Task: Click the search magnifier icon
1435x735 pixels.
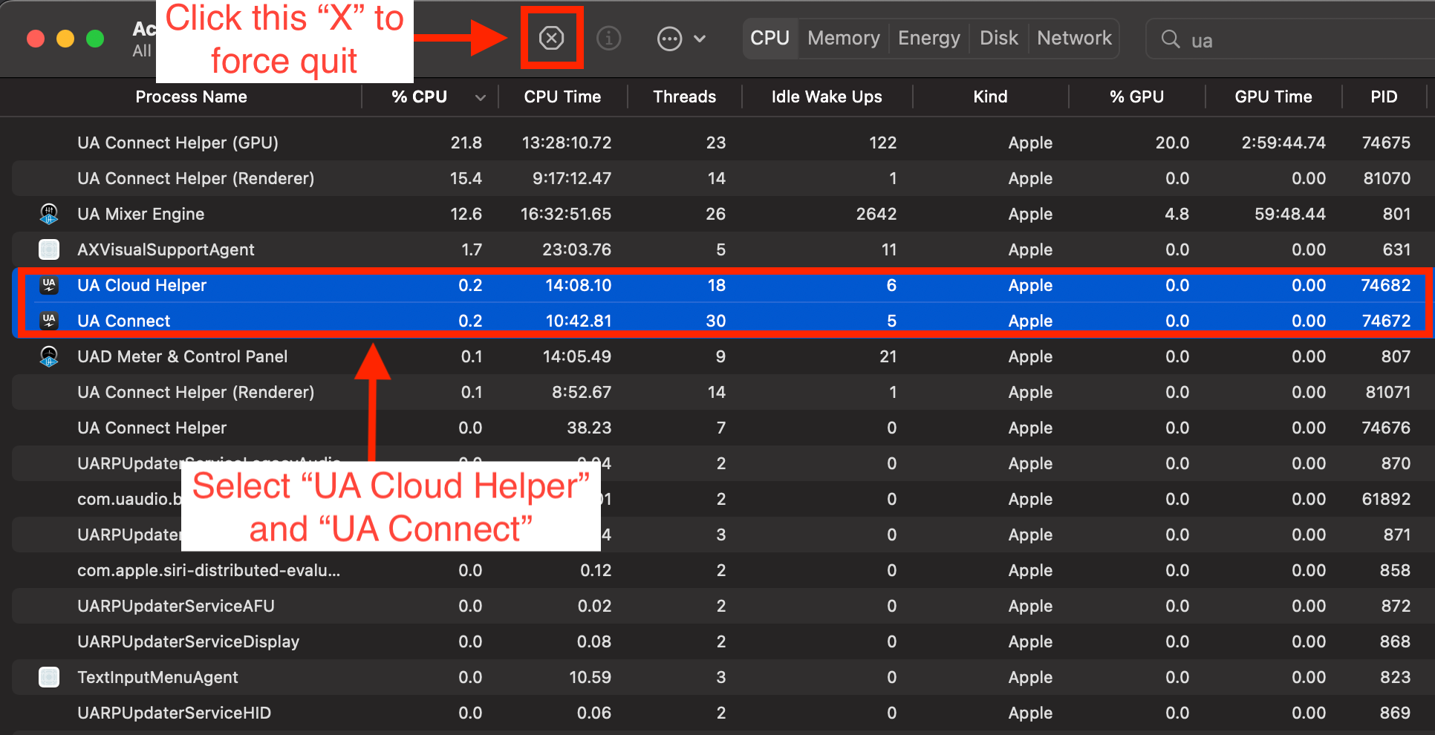Action: point(1171,39)
